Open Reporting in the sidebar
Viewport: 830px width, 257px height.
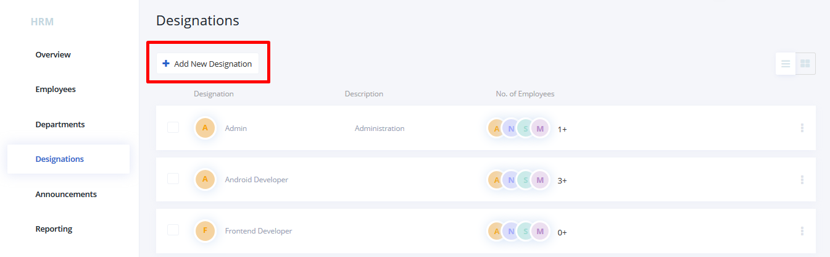(54, 229)
